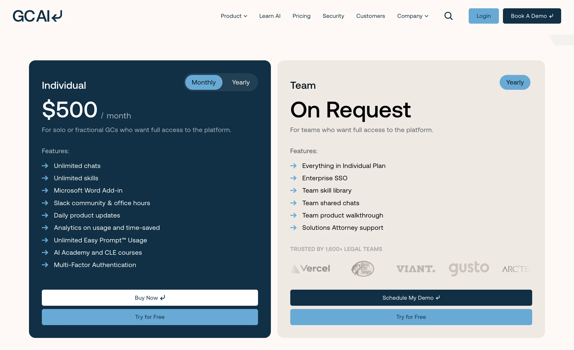574x350 pixels.
Task: Click Enterprise SSO feature
Action: click(x=325, y=178)
